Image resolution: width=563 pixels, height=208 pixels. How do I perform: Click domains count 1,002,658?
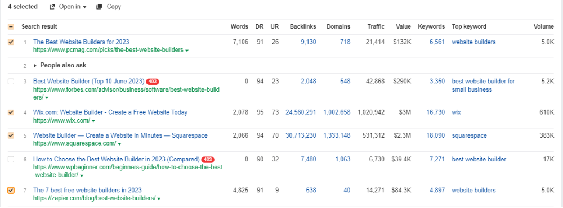pos(337,112)
